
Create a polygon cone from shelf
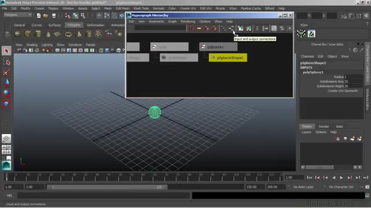[48, 34]
